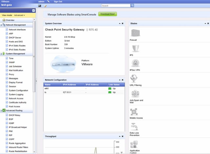This screenshot has width=210, height=154.
Task: Open the ARP tree item
Action: point(11,33)
